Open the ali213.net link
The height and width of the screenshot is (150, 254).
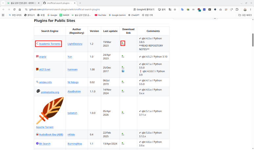(x=45, y=69)
